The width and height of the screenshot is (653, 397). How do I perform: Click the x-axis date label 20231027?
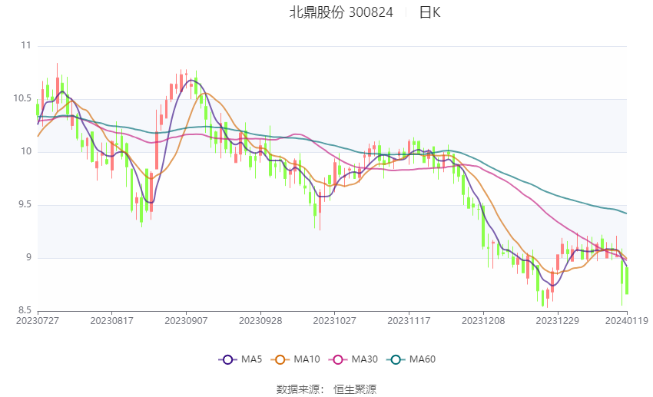[334, 321]
